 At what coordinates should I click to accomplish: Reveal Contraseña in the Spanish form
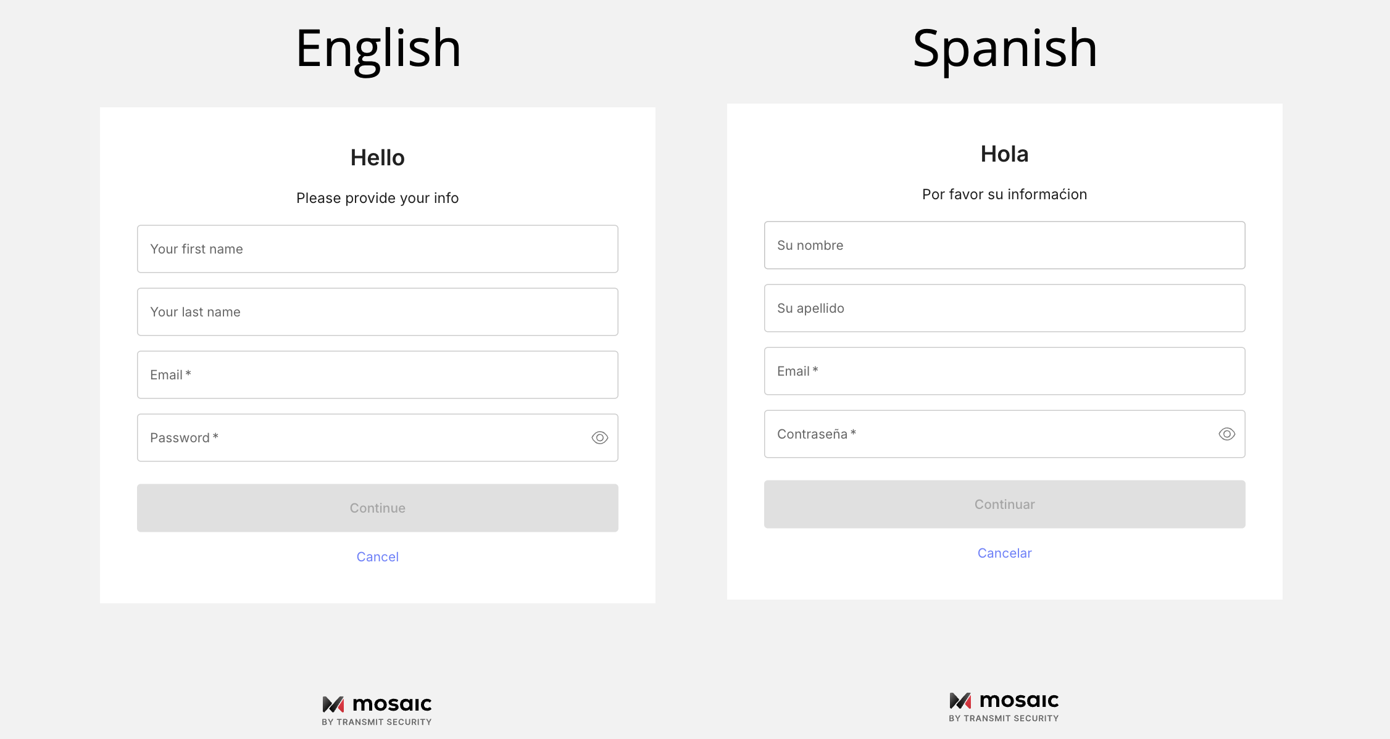(x=1226, y=434)
